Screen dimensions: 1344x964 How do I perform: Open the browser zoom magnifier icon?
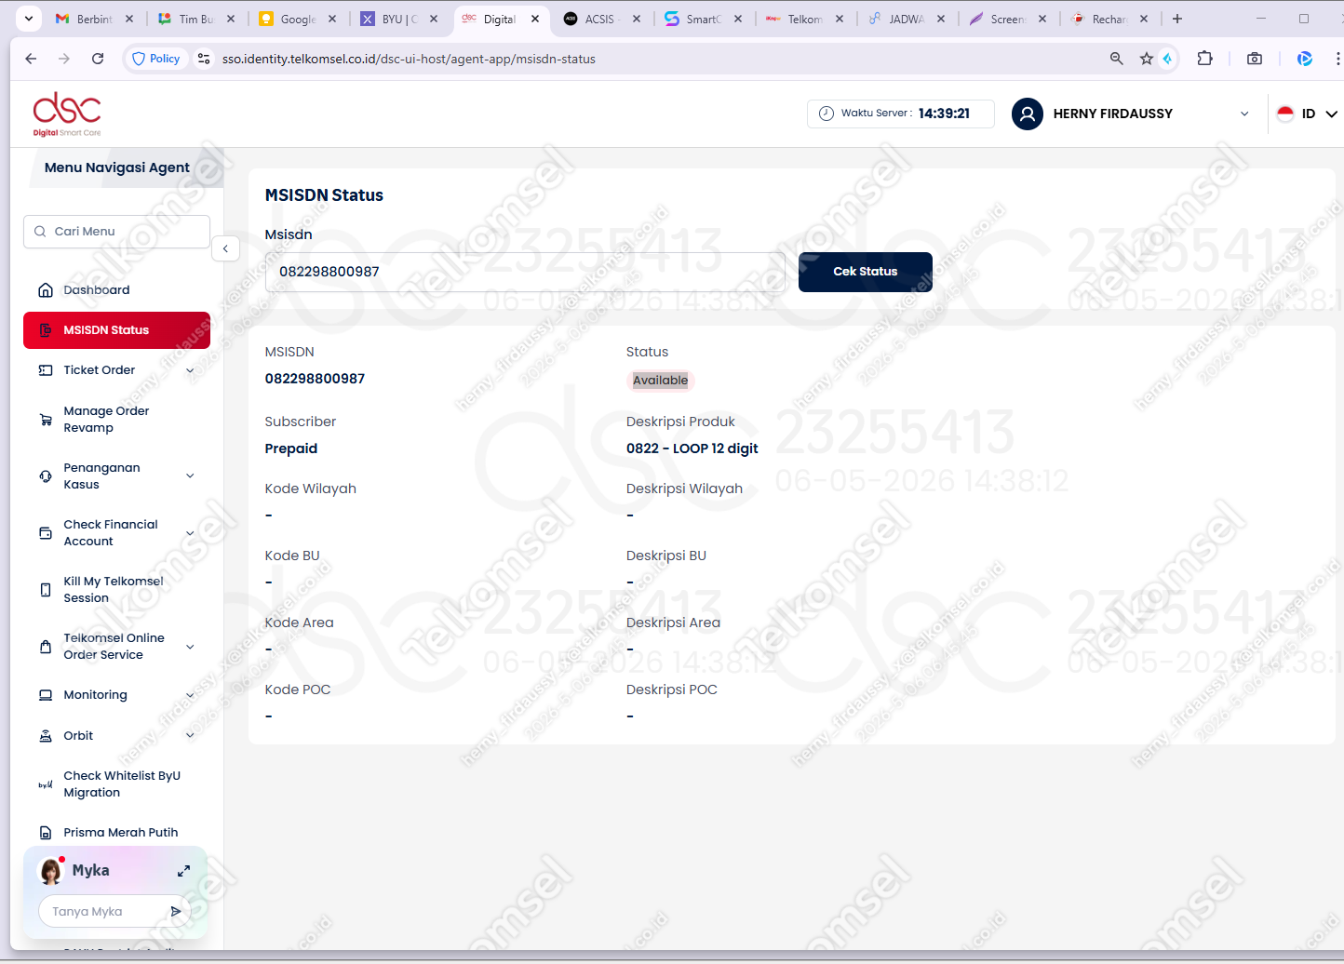click(1116, 59)
